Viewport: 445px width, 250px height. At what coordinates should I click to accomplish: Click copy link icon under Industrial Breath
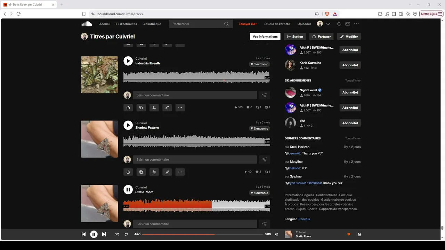141,108
